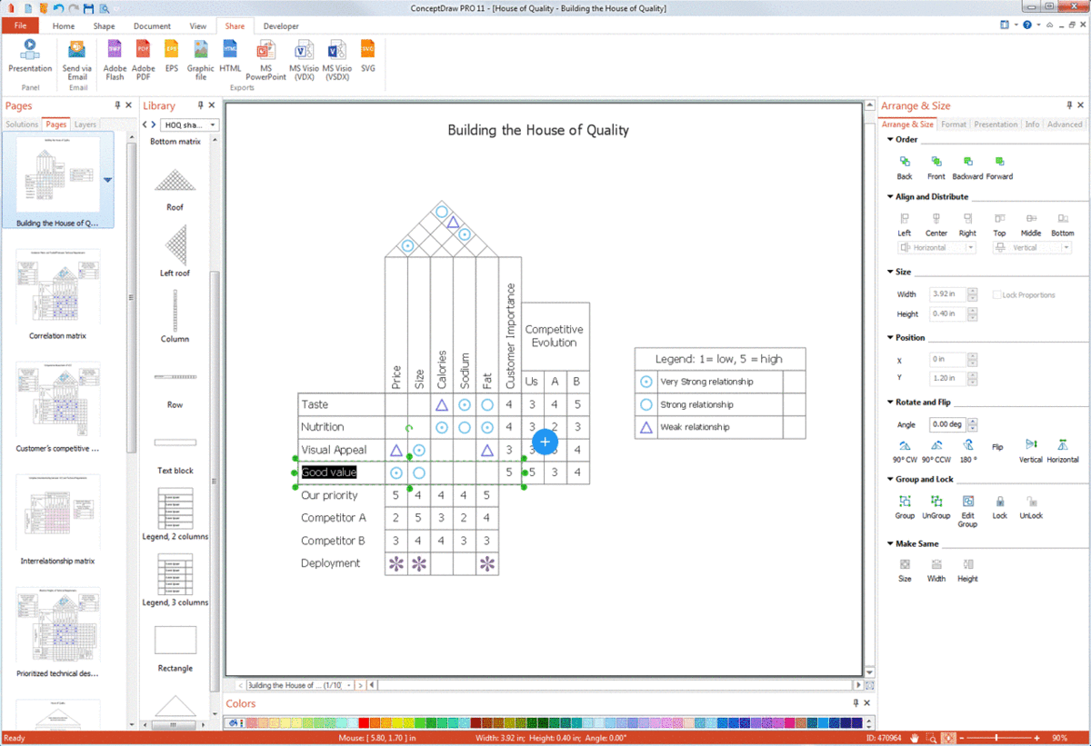Viewport: 1091px width, 746px height.
Task: Open the Developer ribbon tab
Action: click(281, 26)
